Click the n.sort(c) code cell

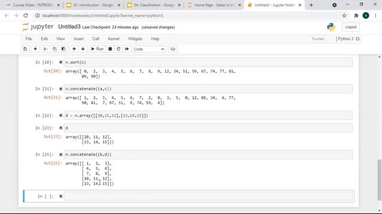coord(208,62)
